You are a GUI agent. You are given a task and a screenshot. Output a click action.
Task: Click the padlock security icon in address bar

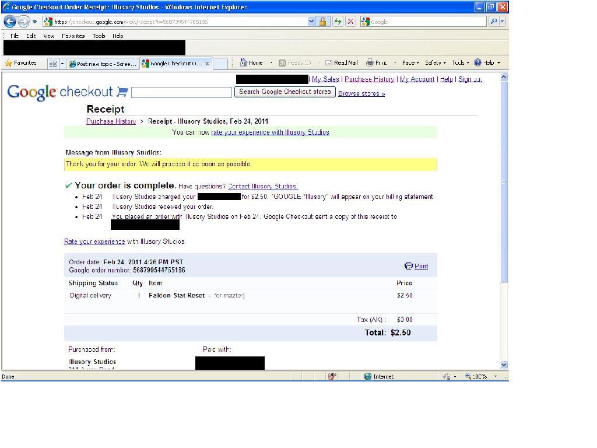(x=323, y=21)
